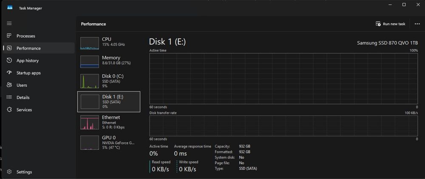Select Disk 0 (C:) graph thumbnail
Image resolution: width=425 pixels, height=179 pixels.
pyautogui.click(x=89, y=81)
